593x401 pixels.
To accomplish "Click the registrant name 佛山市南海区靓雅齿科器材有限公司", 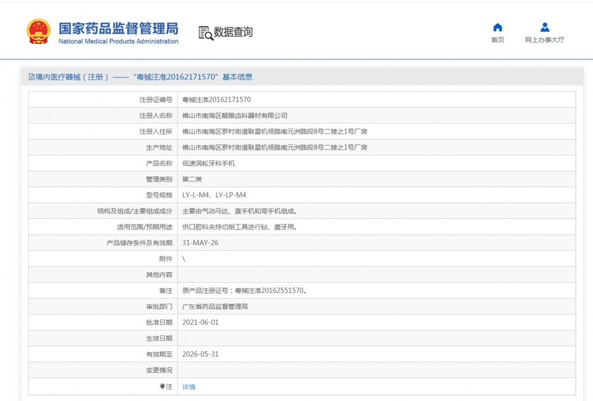I will 235,116.
